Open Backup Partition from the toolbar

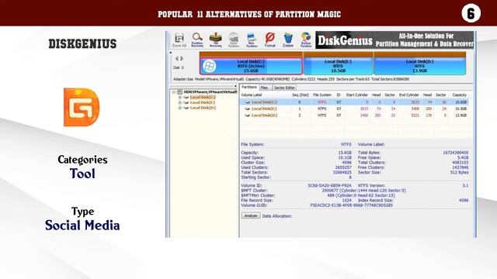point(306,40)
